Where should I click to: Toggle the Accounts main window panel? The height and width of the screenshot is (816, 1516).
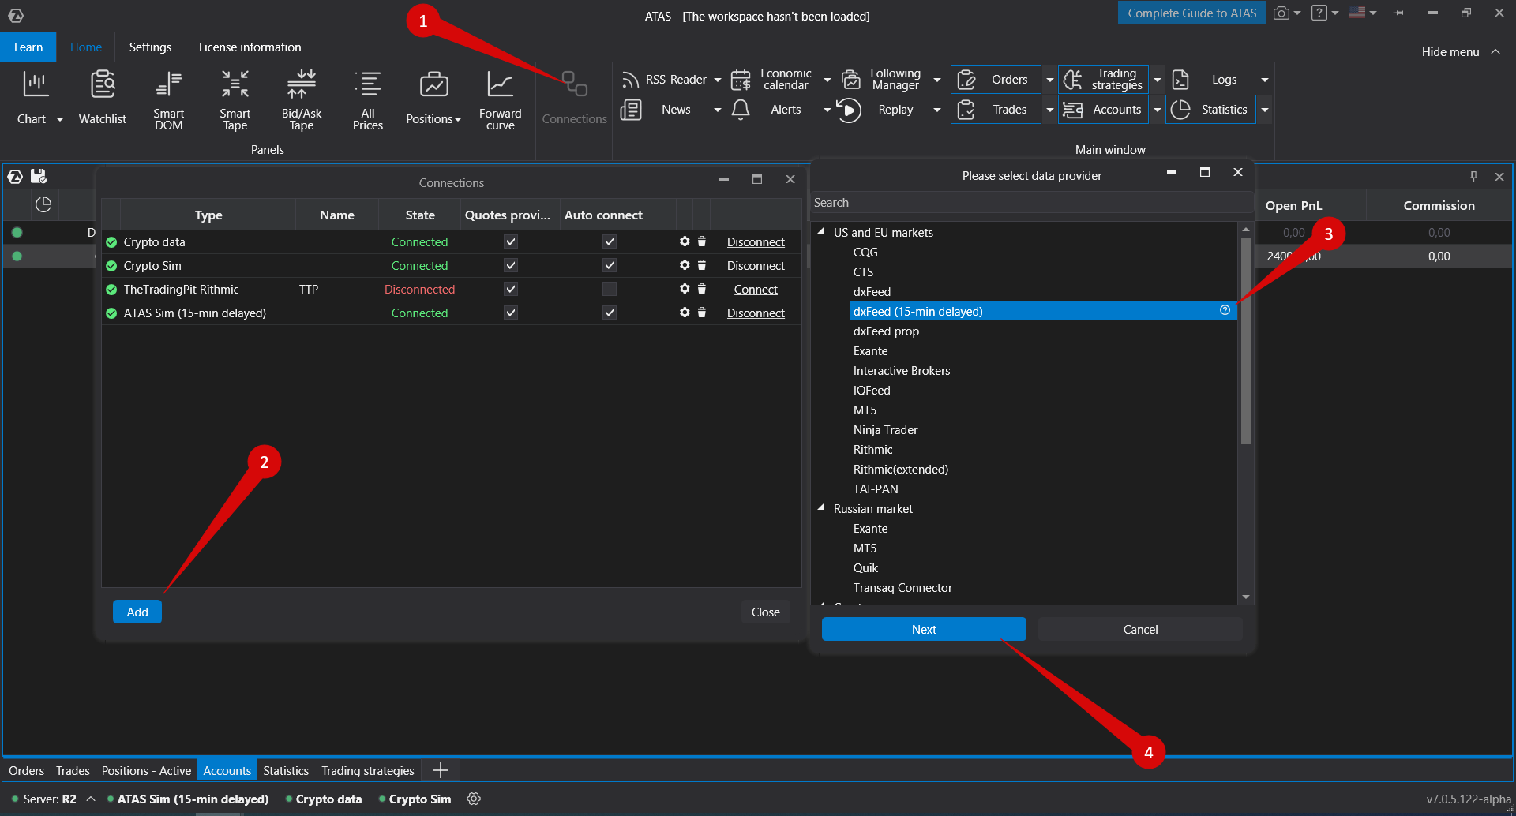1103,110
